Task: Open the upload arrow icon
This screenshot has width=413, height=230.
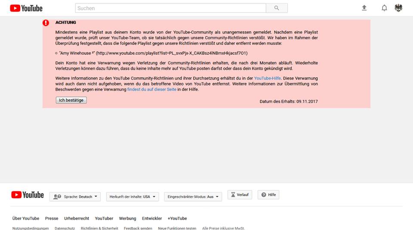Action: 364,8
